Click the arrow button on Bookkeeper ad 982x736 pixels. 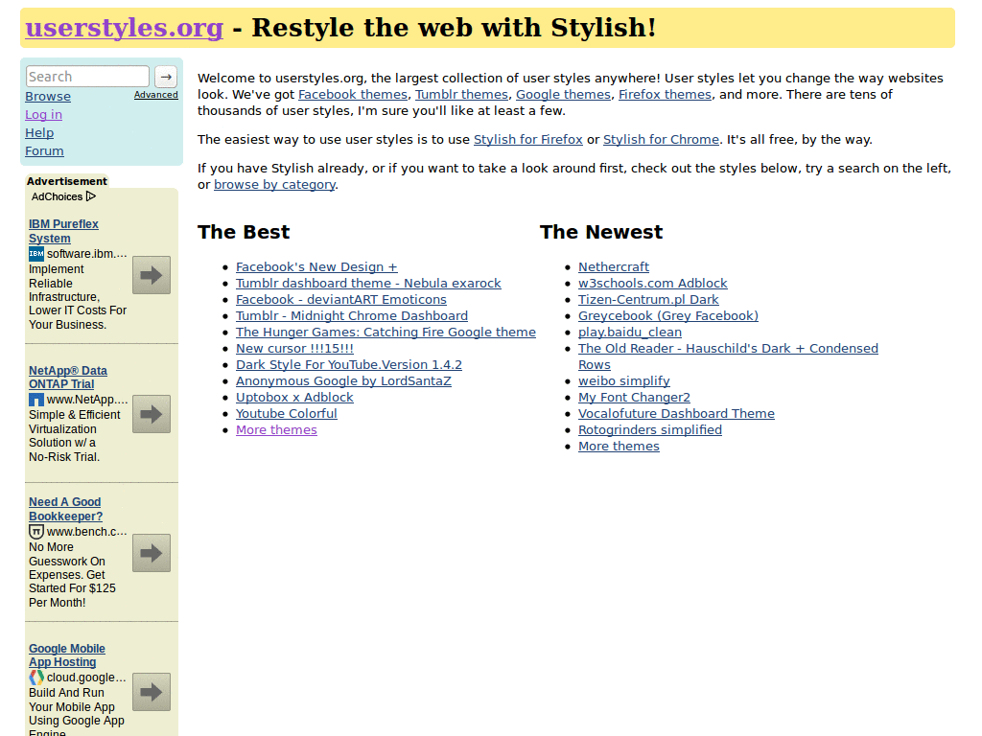tap(152, 553)
